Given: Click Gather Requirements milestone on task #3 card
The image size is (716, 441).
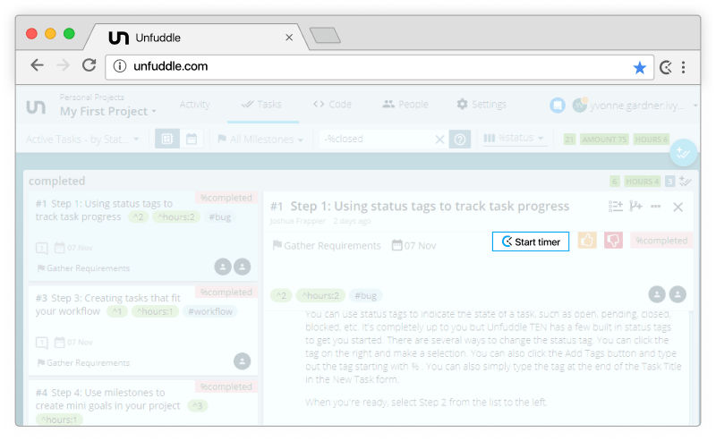Looking at the screenshot, I should click(x=83, y=363).
